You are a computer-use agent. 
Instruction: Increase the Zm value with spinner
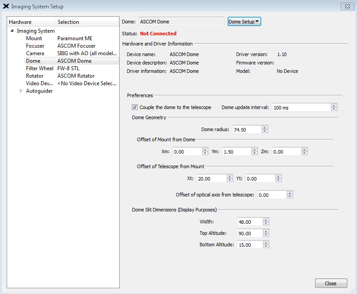304,150
